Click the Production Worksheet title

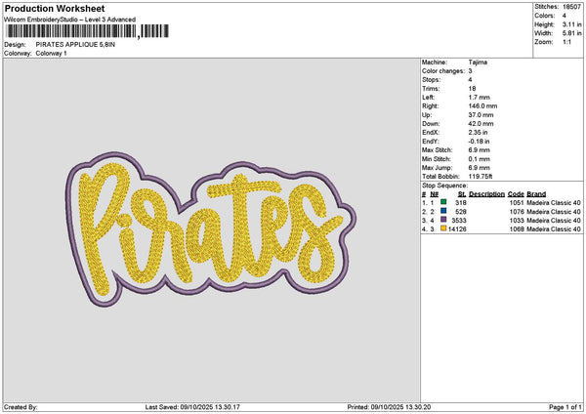(x=55, y=8)
